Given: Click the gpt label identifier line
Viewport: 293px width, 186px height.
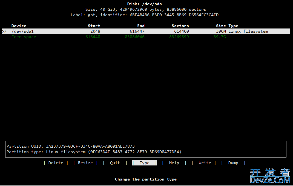Looking at the screenshot, I should 144,15.
